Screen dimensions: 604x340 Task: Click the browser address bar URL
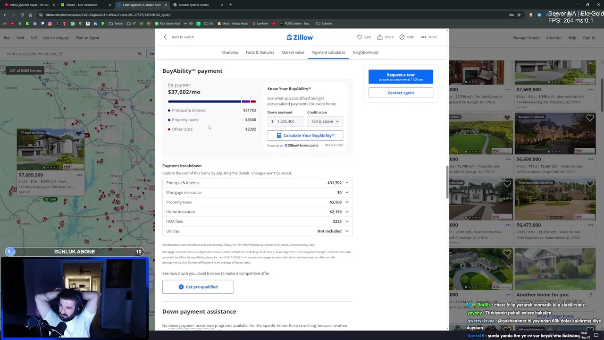pyautogui.click(x=108, y=15)
